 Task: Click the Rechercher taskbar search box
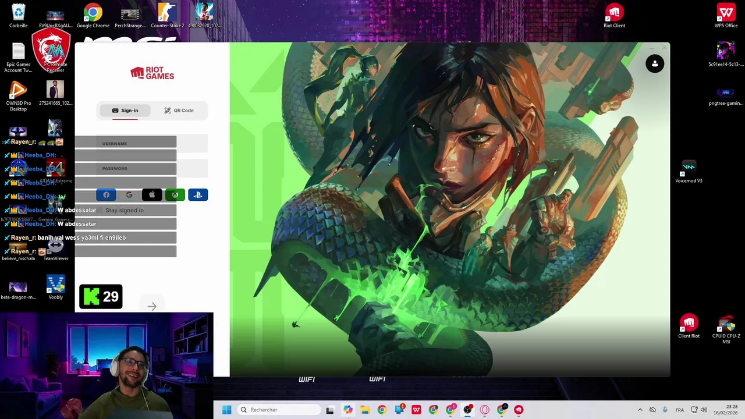point(279,410)
